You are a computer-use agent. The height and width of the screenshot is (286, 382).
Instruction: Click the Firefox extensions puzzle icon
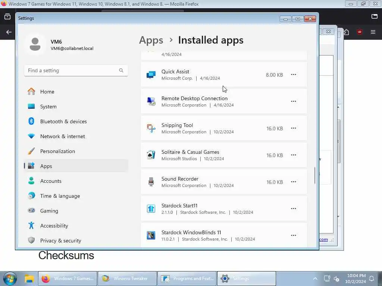347,32
